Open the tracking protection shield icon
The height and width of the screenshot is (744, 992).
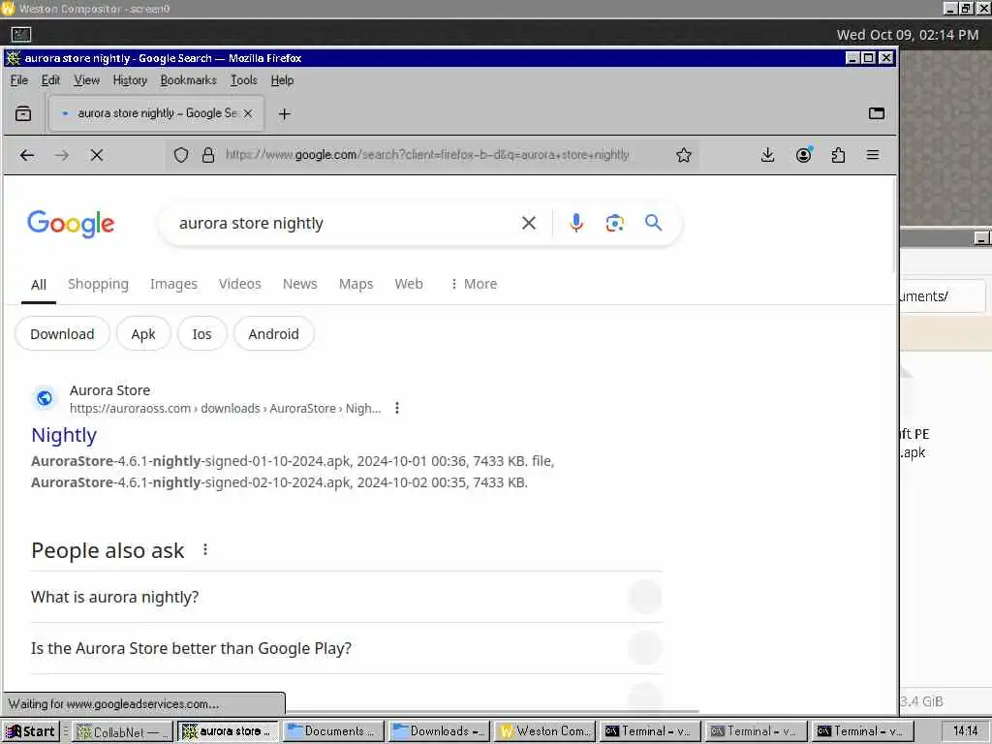(181, 155)
